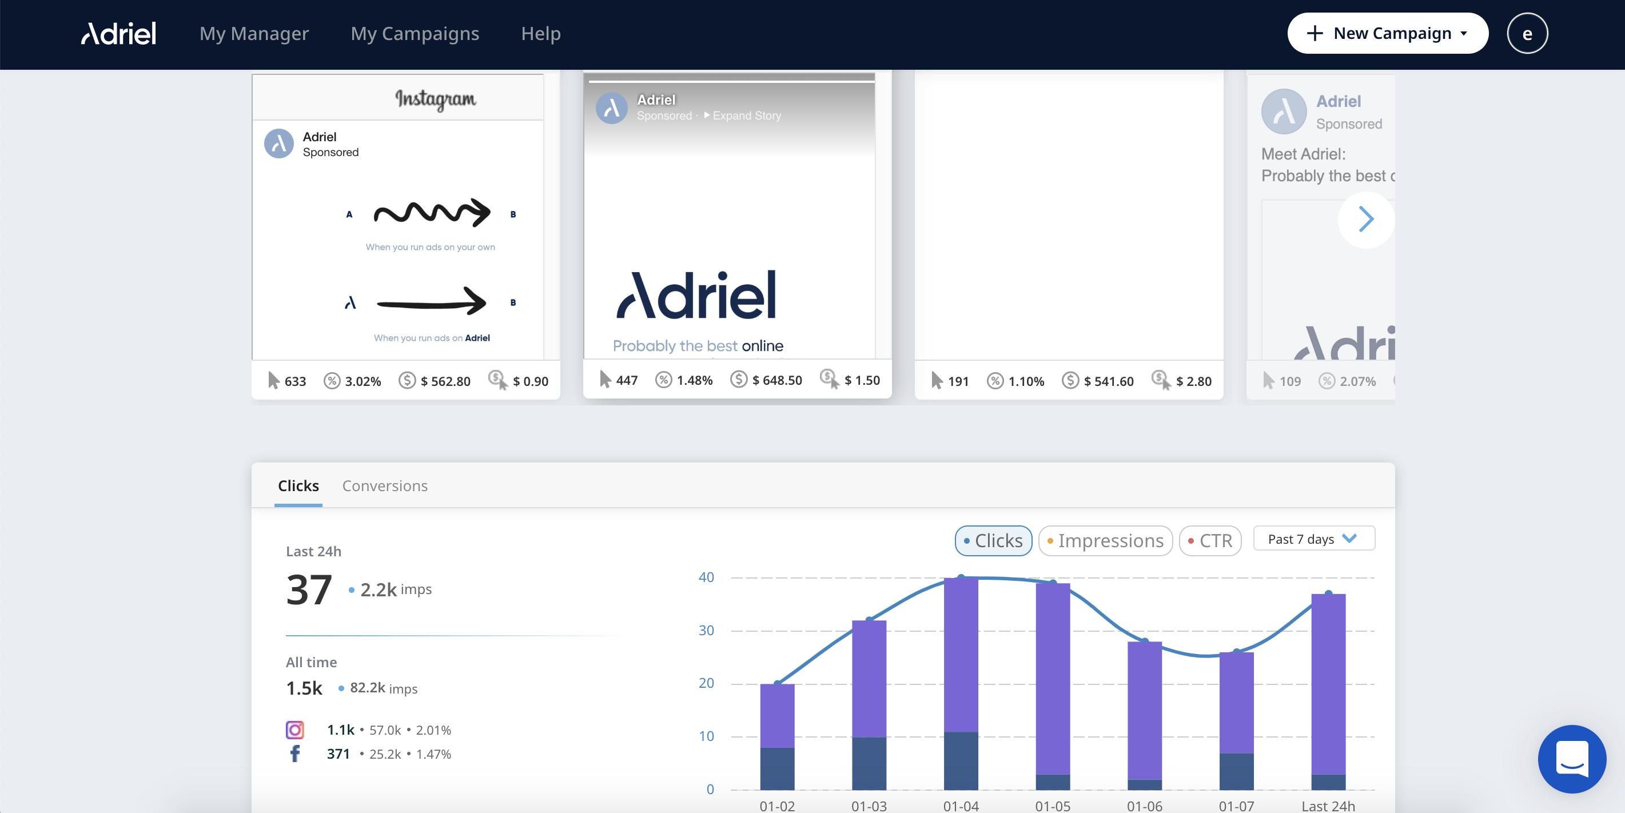Click the spend dollar icon beside $ 648.50

click(x=739, y=379)
